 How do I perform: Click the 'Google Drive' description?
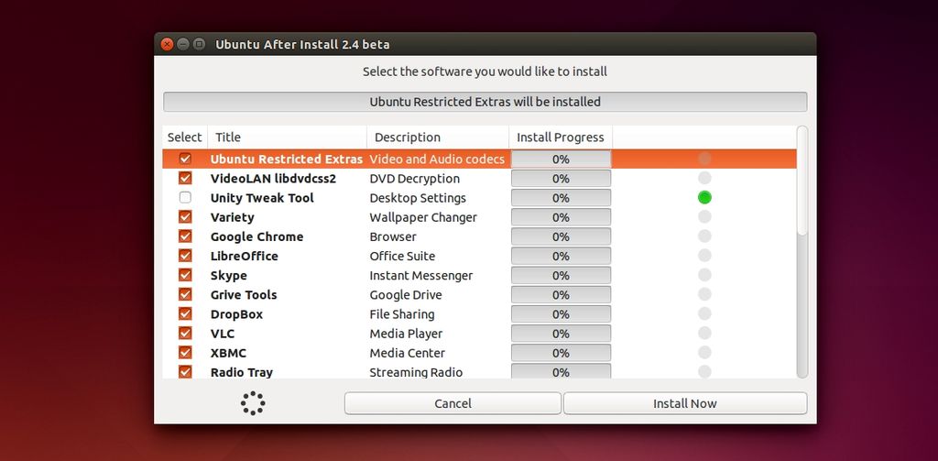coord(406,294)
